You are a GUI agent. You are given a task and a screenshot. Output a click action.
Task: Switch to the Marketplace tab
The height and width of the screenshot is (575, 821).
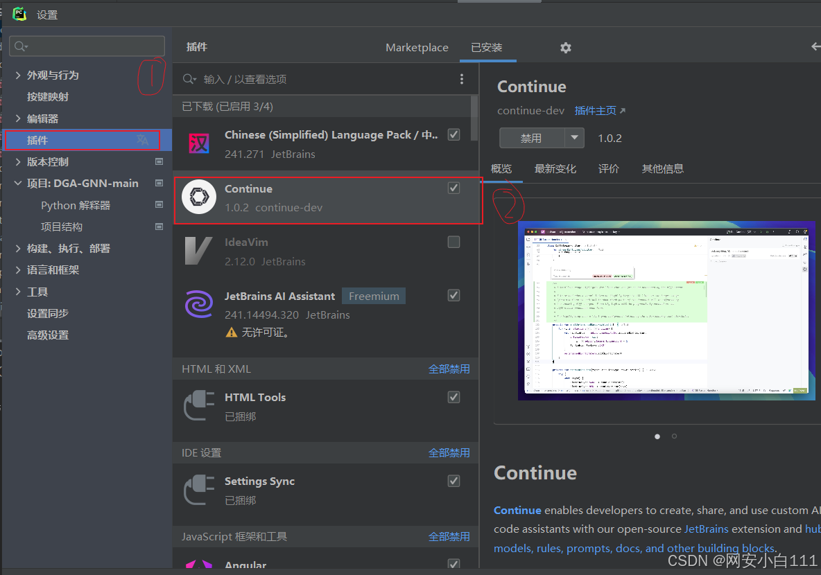[417, 47]
